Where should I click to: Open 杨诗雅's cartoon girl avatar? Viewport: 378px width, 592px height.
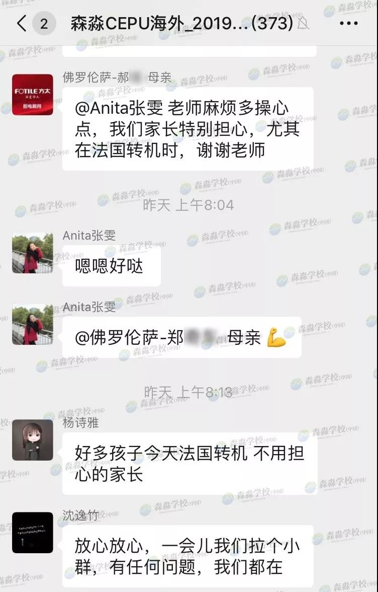click(32, 440)
